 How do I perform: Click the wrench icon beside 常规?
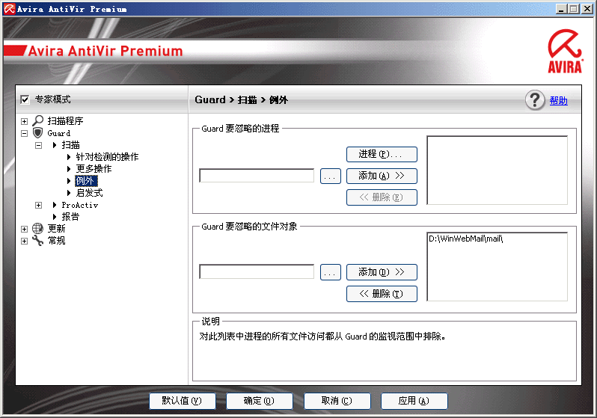click(x=37, y=240)
